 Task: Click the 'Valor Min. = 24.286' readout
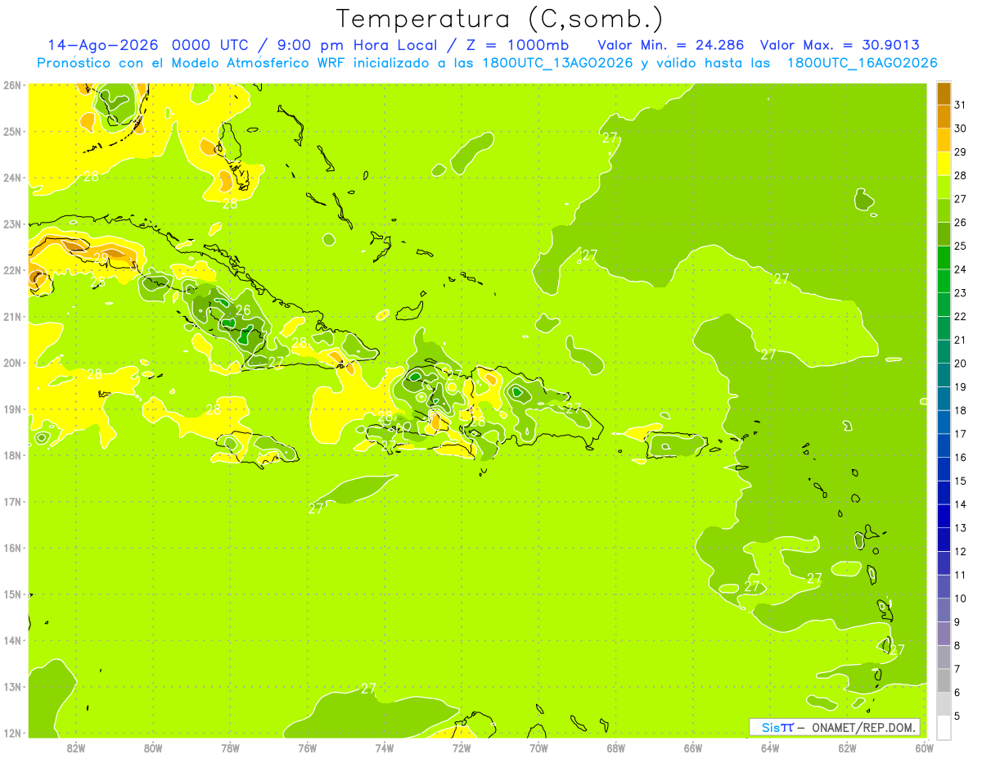point(671,45)
